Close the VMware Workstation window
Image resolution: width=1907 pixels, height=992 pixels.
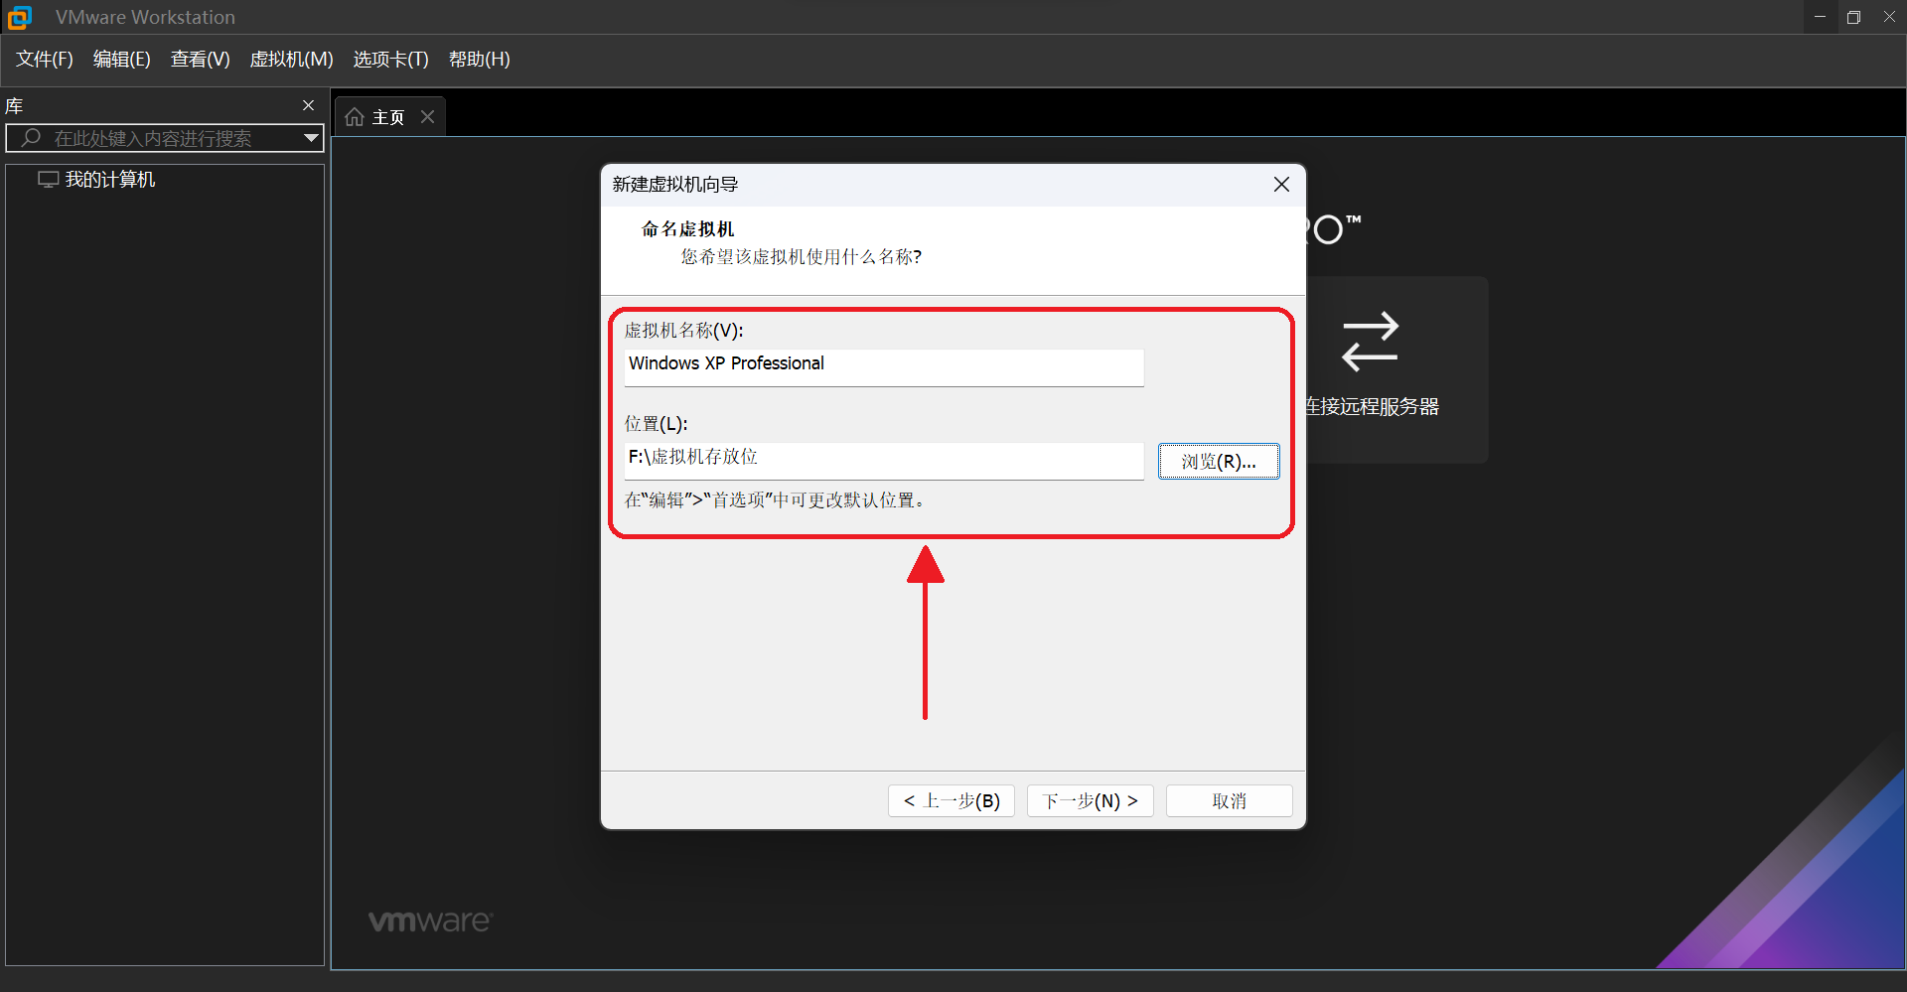tap(1889, 17)
